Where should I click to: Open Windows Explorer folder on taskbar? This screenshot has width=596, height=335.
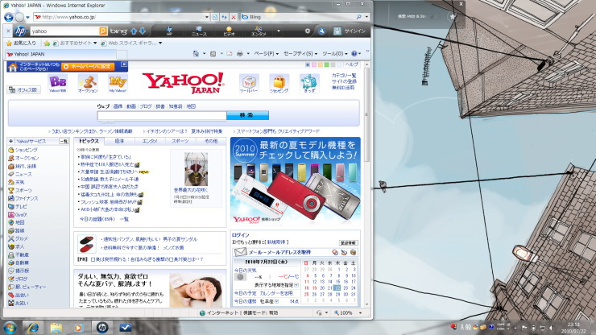56,328
